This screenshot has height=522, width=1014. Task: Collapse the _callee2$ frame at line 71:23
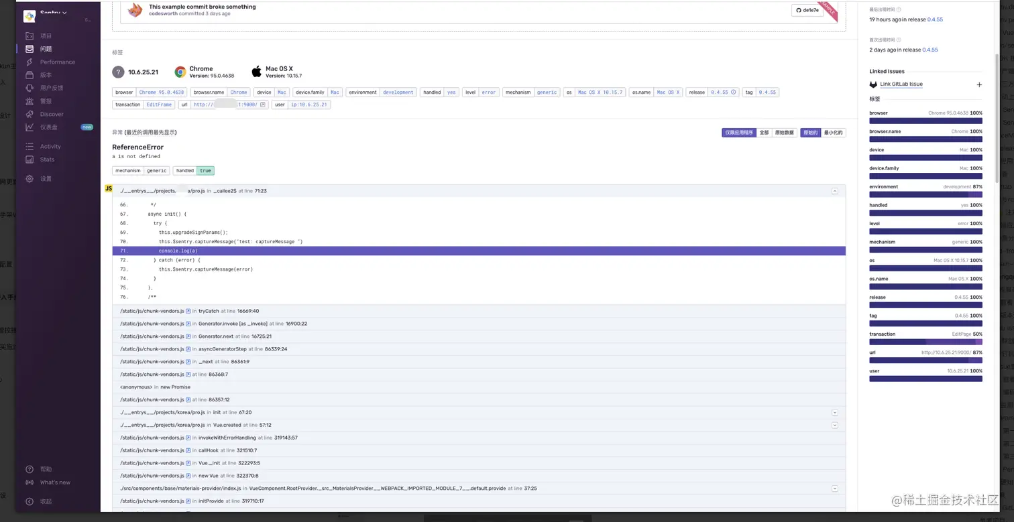[835, 191]
